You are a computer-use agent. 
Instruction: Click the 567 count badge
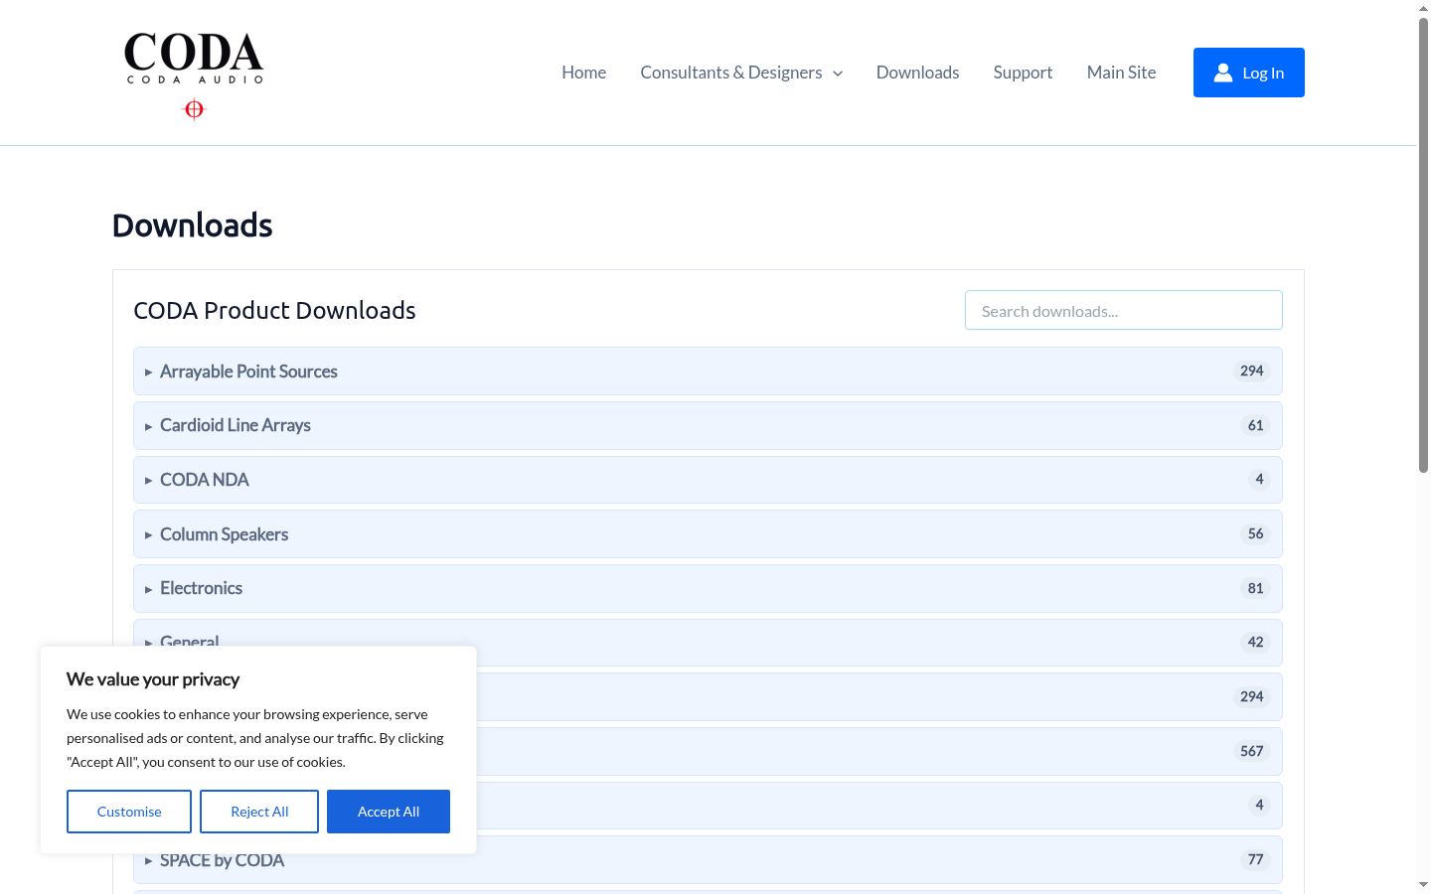tap(1251, 751)
